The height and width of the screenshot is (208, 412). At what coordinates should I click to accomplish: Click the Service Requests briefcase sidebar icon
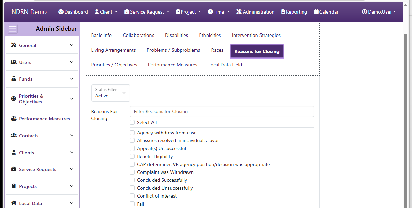tap(14, 169)
